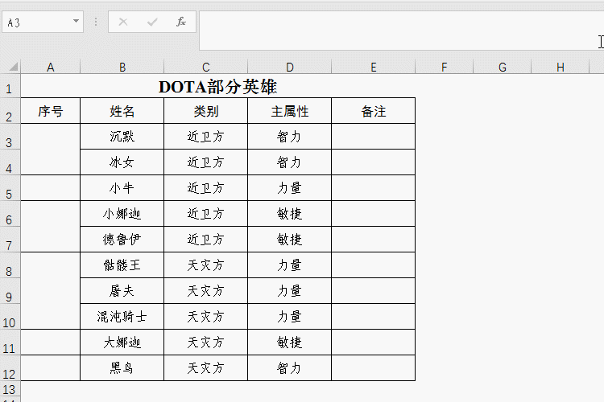Image resolution: width=604 pixels, height=402 pixels.
Task: Select the cell containing 德鲁伊
Action: 122,240
